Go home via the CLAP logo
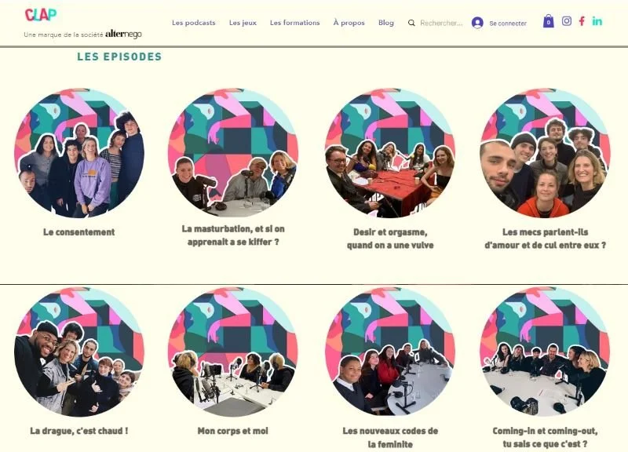The image size is (628, 452). click(41, 15)
